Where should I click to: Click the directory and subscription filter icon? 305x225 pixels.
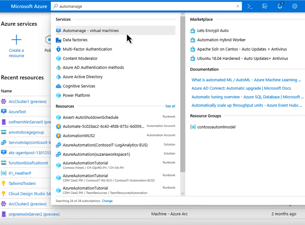265,6
